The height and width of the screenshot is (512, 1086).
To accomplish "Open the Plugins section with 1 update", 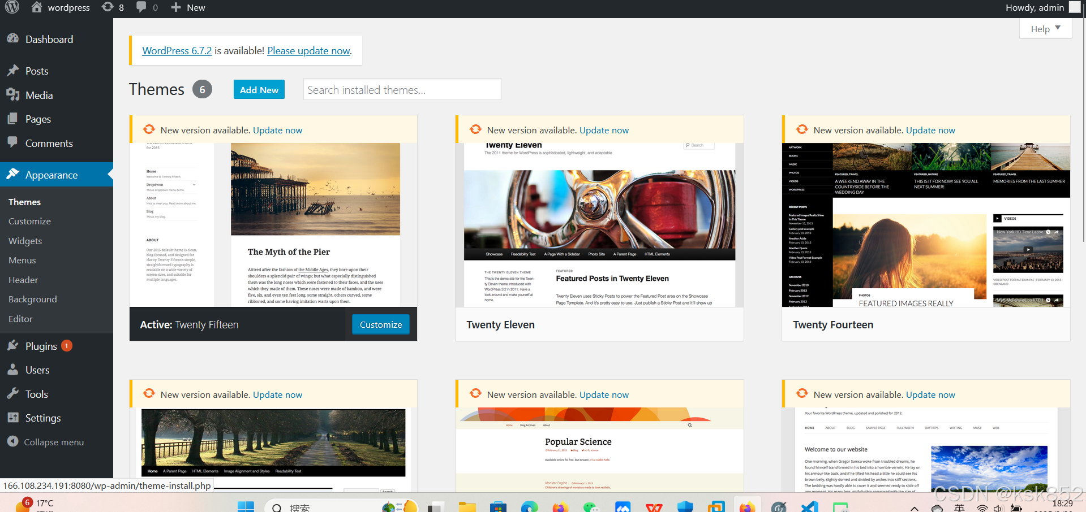I will click(x=57, y=346).
